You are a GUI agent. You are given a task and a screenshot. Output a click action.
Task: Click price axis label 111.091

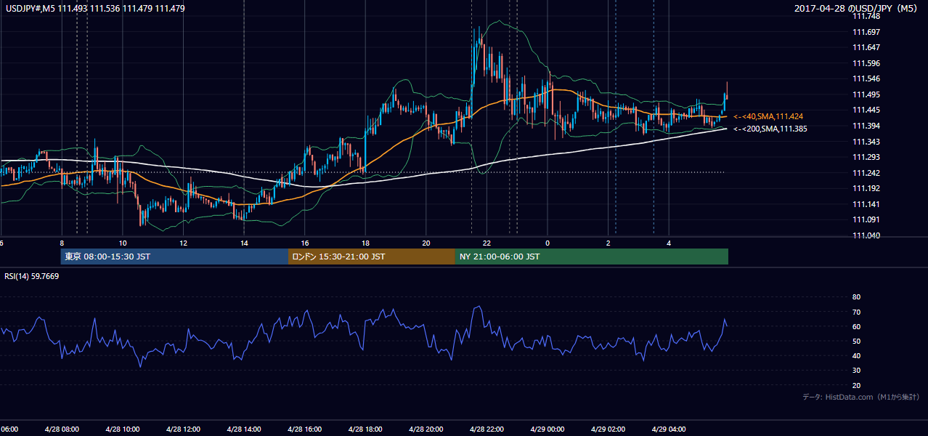coord(867,219)
